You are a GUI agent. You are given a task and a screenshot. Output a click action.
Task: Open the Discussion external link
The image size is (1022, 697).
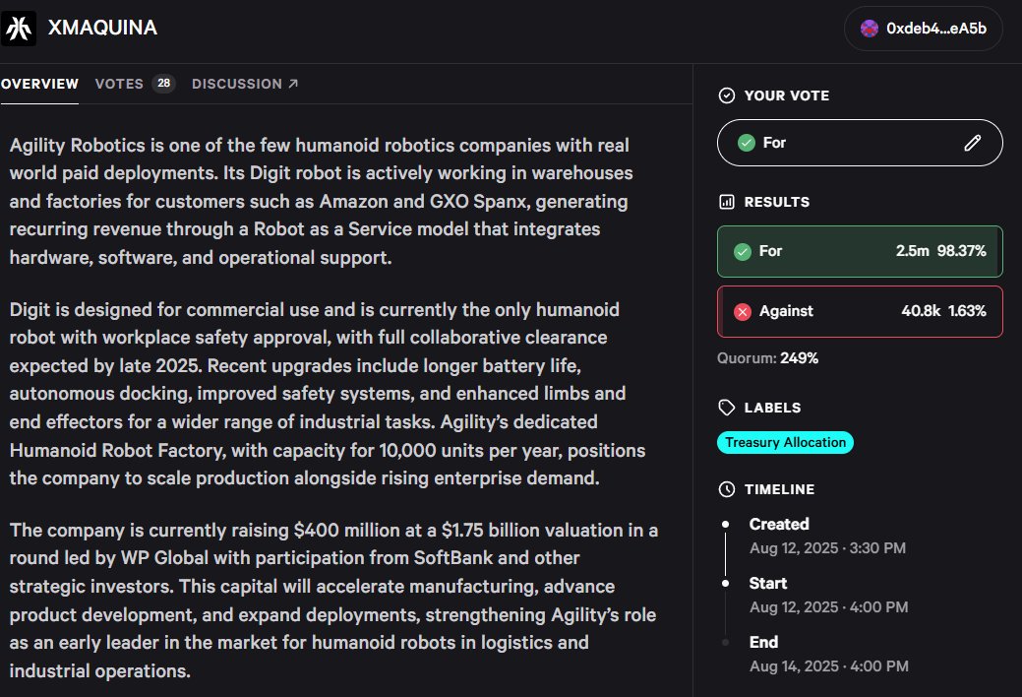[x=245, y=84]
